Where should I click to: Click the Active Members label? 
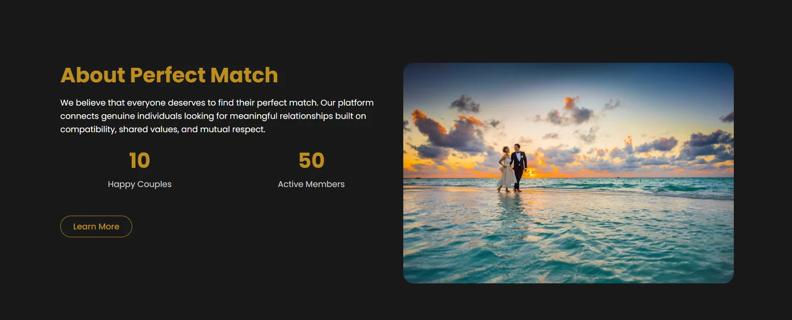tap(311, 184)
